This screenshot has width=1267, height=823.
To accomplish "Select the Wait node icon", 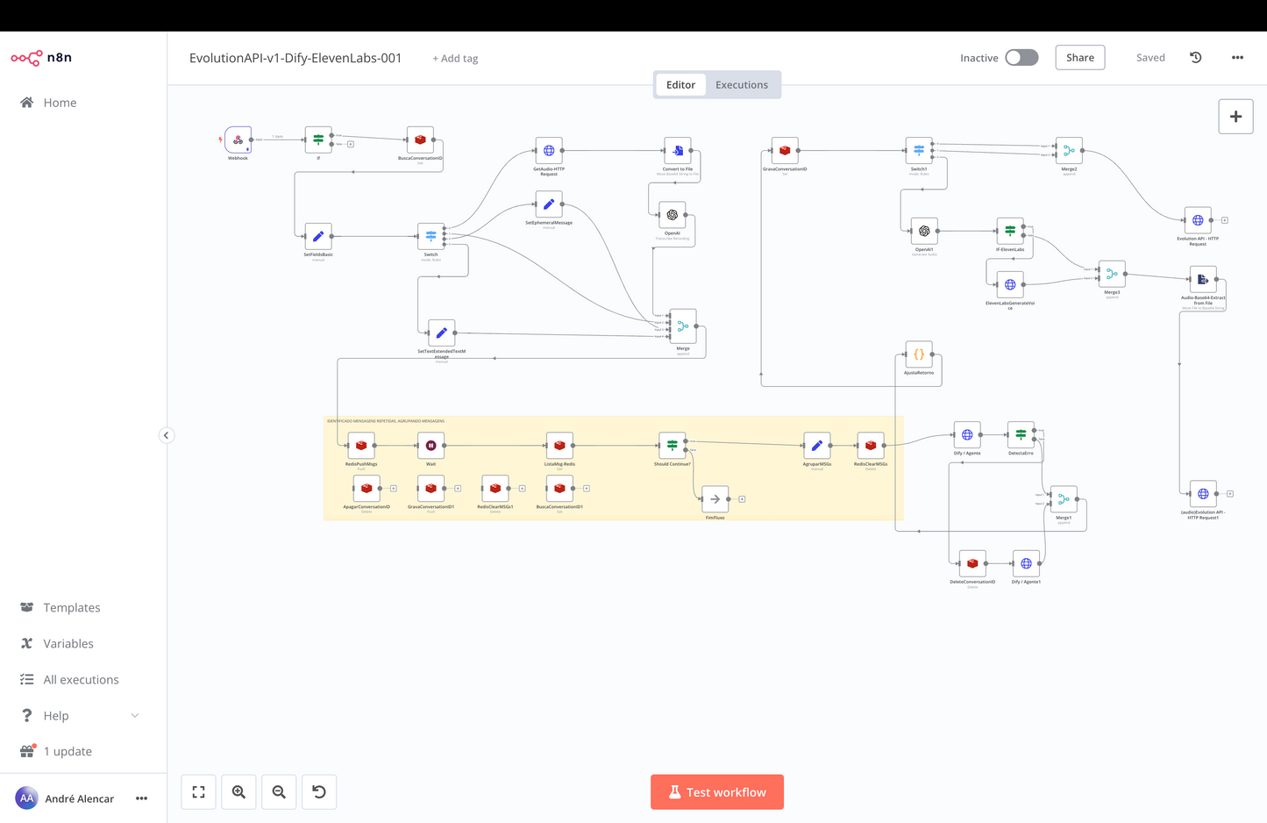I will 431,446.
